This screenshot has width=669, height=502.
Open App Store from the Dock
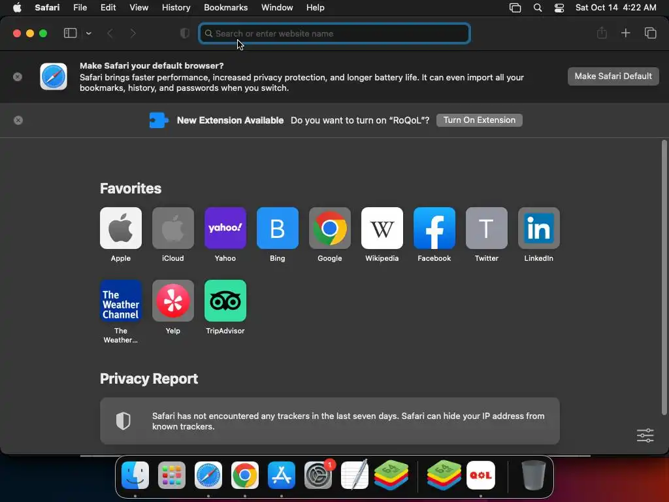pos(282,475)
